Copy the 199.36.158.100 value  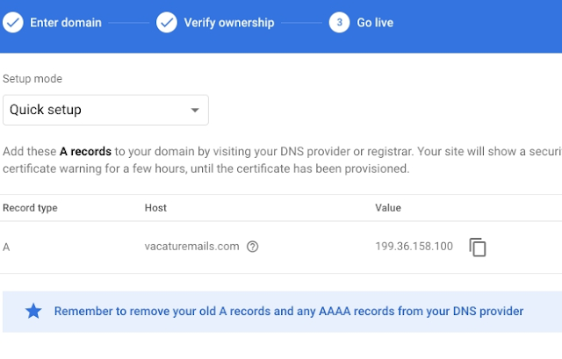pyautogui.click(x=477, y=248)
